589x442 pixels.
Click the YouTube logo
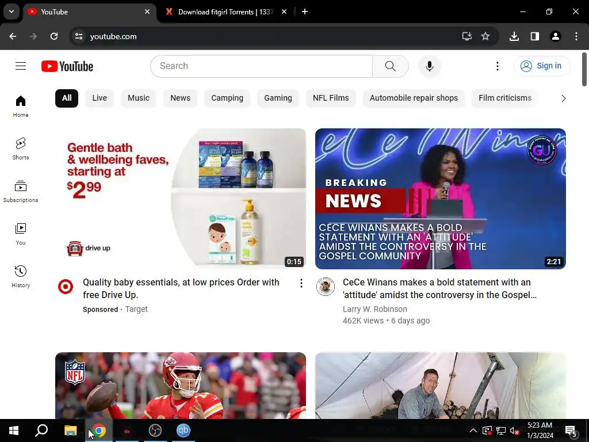(67, 66)
